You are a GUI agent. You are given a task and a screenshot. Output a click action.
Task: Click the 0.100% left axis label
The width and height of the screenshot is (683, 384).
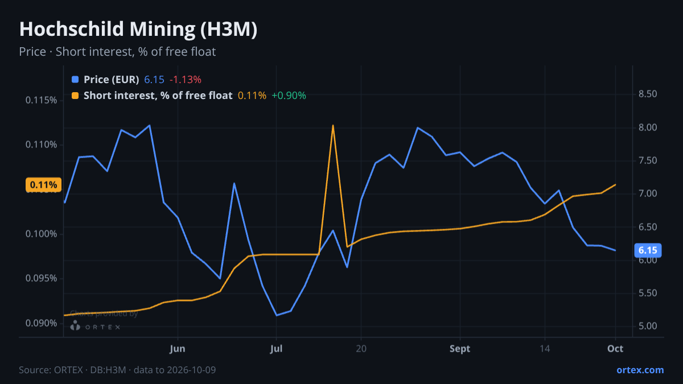coord(42,234)
